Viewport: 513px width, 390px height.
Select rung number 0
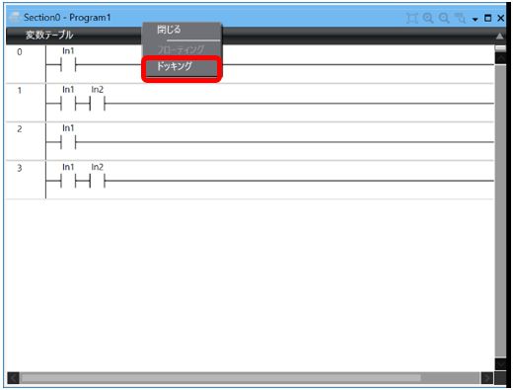pos(20,52)
